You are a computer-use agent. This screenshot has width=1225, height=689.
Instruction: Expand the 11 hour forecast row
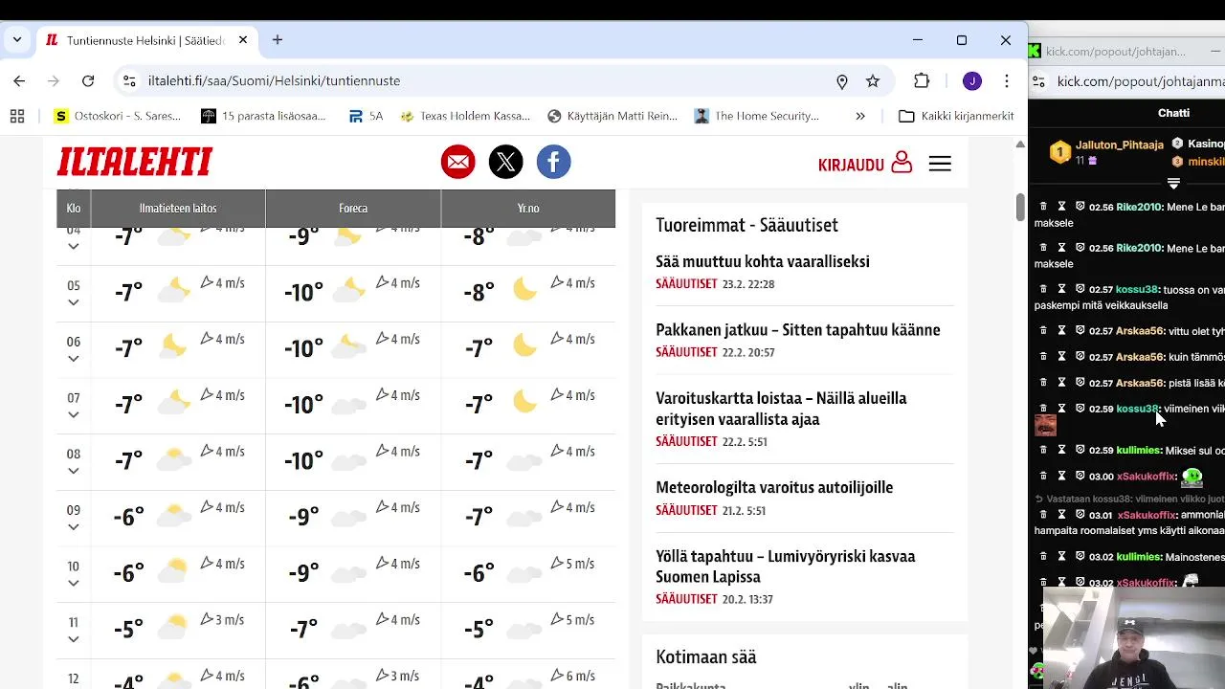point(73,639)
